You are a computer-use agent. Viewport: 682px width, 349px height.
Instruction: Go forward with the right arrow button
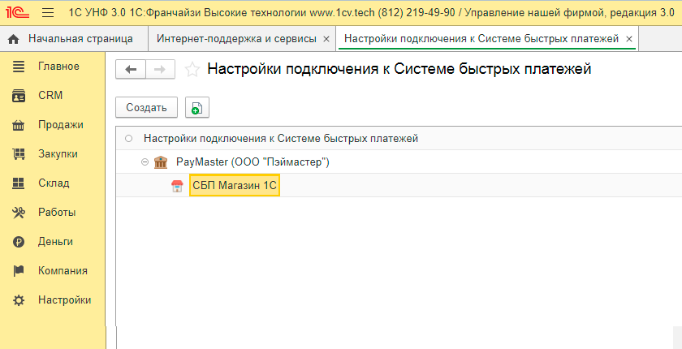[160, 70]
